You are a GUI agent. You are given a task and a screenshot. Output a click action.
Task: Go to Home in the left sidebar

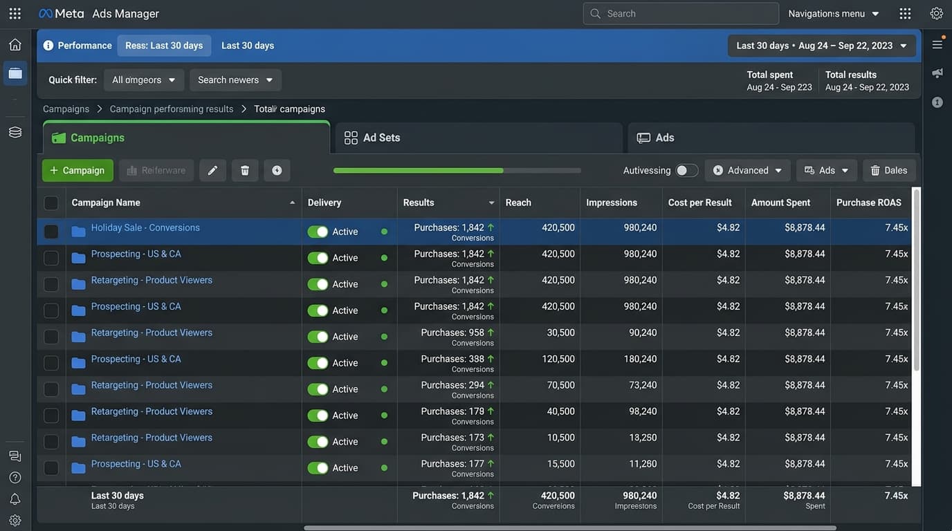click(15, 44)
